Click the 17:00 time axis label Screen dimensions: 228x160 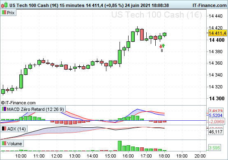pos(146,156)
